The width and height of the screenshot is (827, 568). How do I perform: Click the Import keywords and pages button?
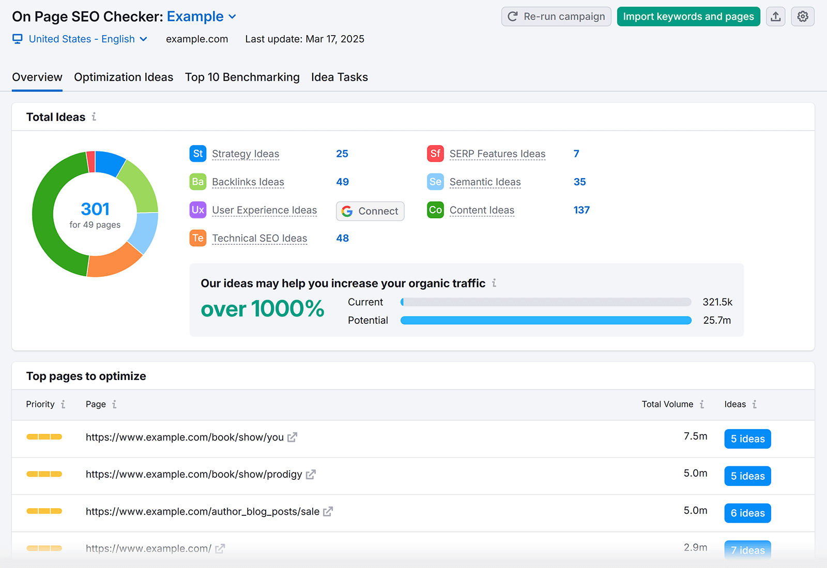pyautogui.click(x=688, y=16)
